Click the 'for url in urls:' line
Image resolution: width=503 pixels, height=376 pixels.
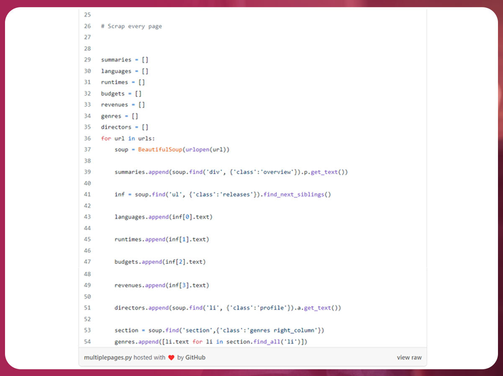[128, 138]
